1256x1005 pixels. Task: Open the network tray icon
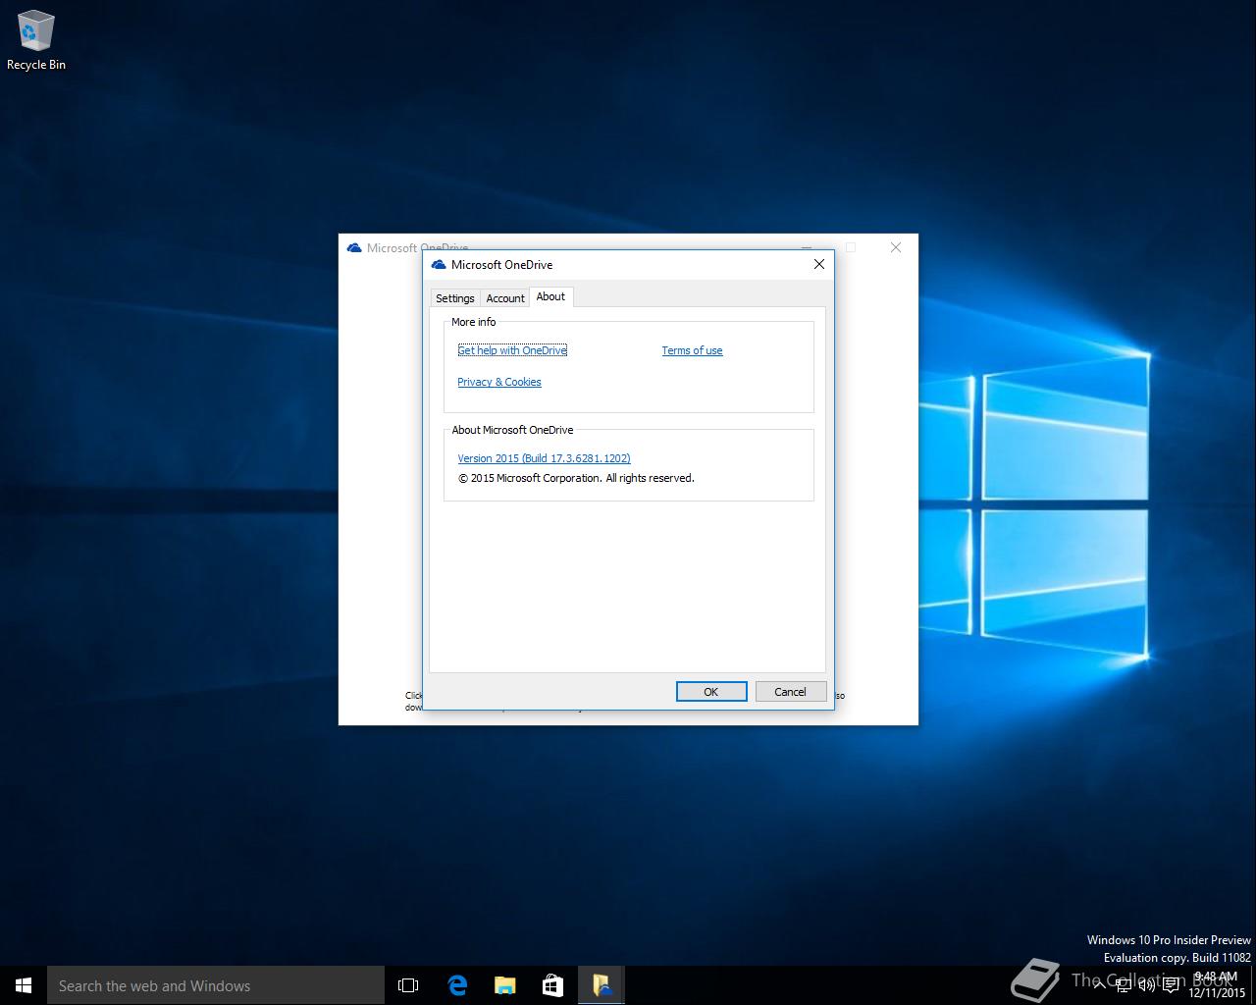[x=1124, y=985]
